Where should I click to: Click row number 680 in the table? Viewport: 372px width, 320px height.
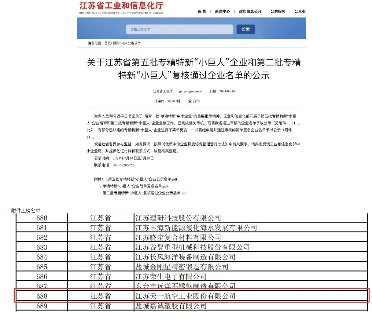tap(42, 218)
